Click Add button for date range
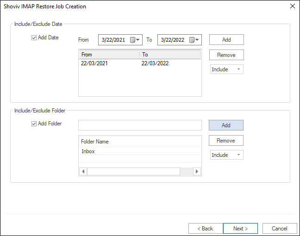The image size is (300, 236). tap(226, 40)
